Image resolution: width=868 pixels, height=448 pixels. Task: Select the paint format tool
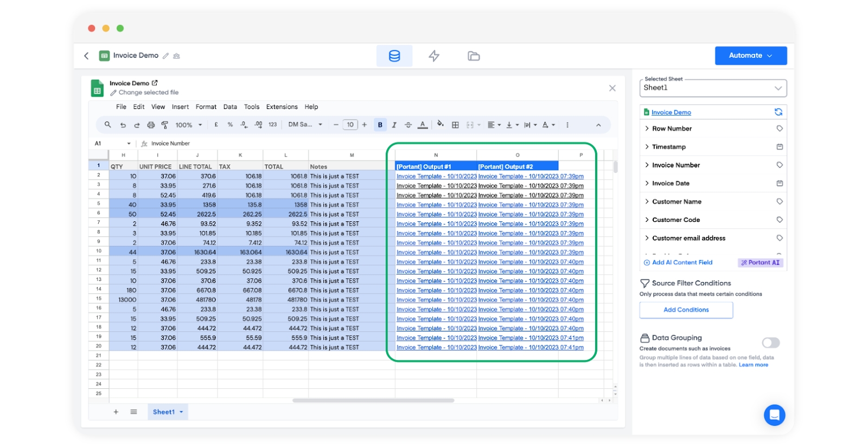[165, 125]
